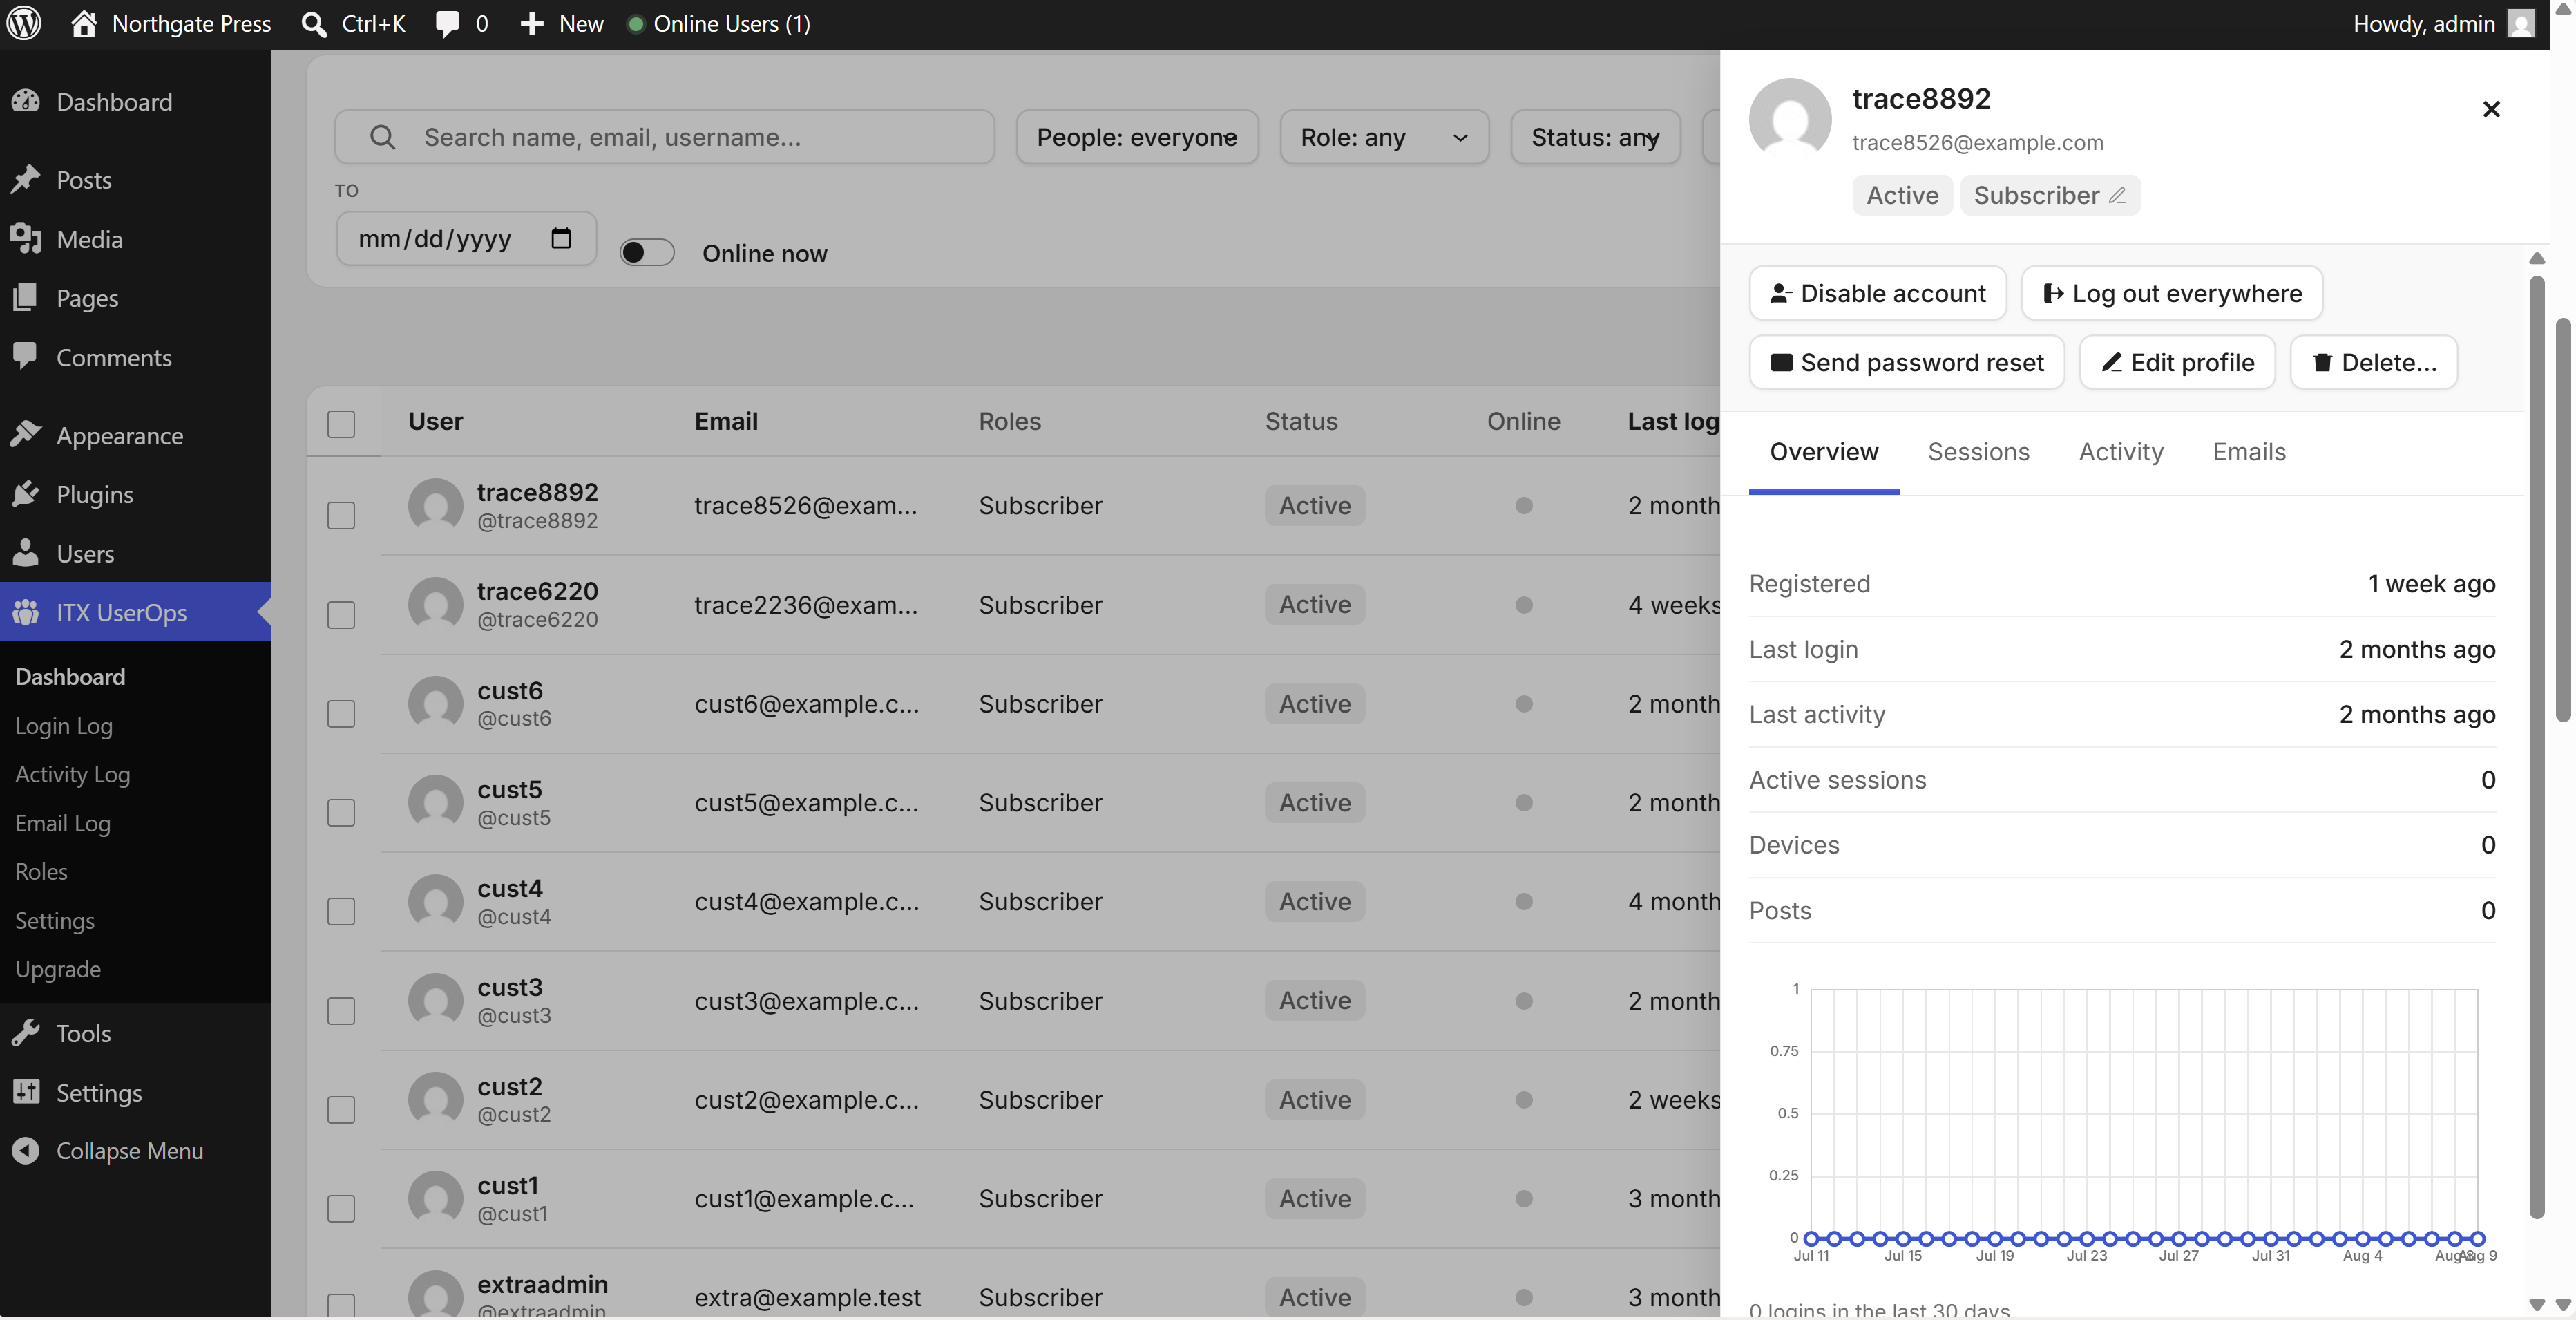
Task: Click the Comments bubble icon in sidebar
Action: (x=26, y=357)
